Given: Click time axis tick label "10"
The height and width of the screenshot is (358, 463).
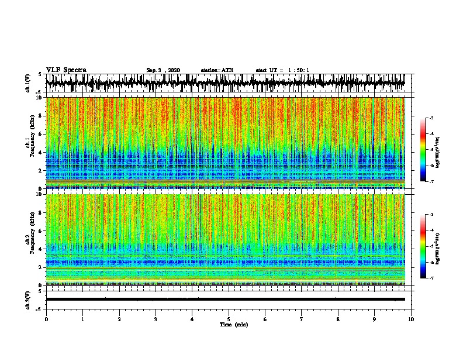Looking at the screenshot, I should pos(411,319).
